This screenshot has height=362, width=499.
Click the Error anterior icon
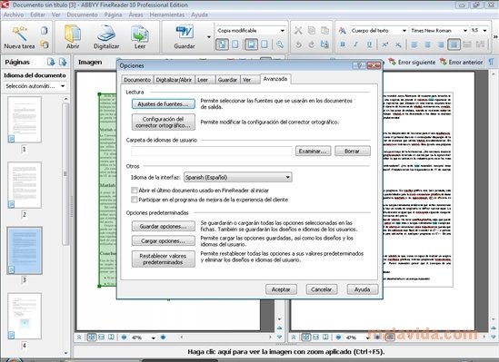coord(443,62)
